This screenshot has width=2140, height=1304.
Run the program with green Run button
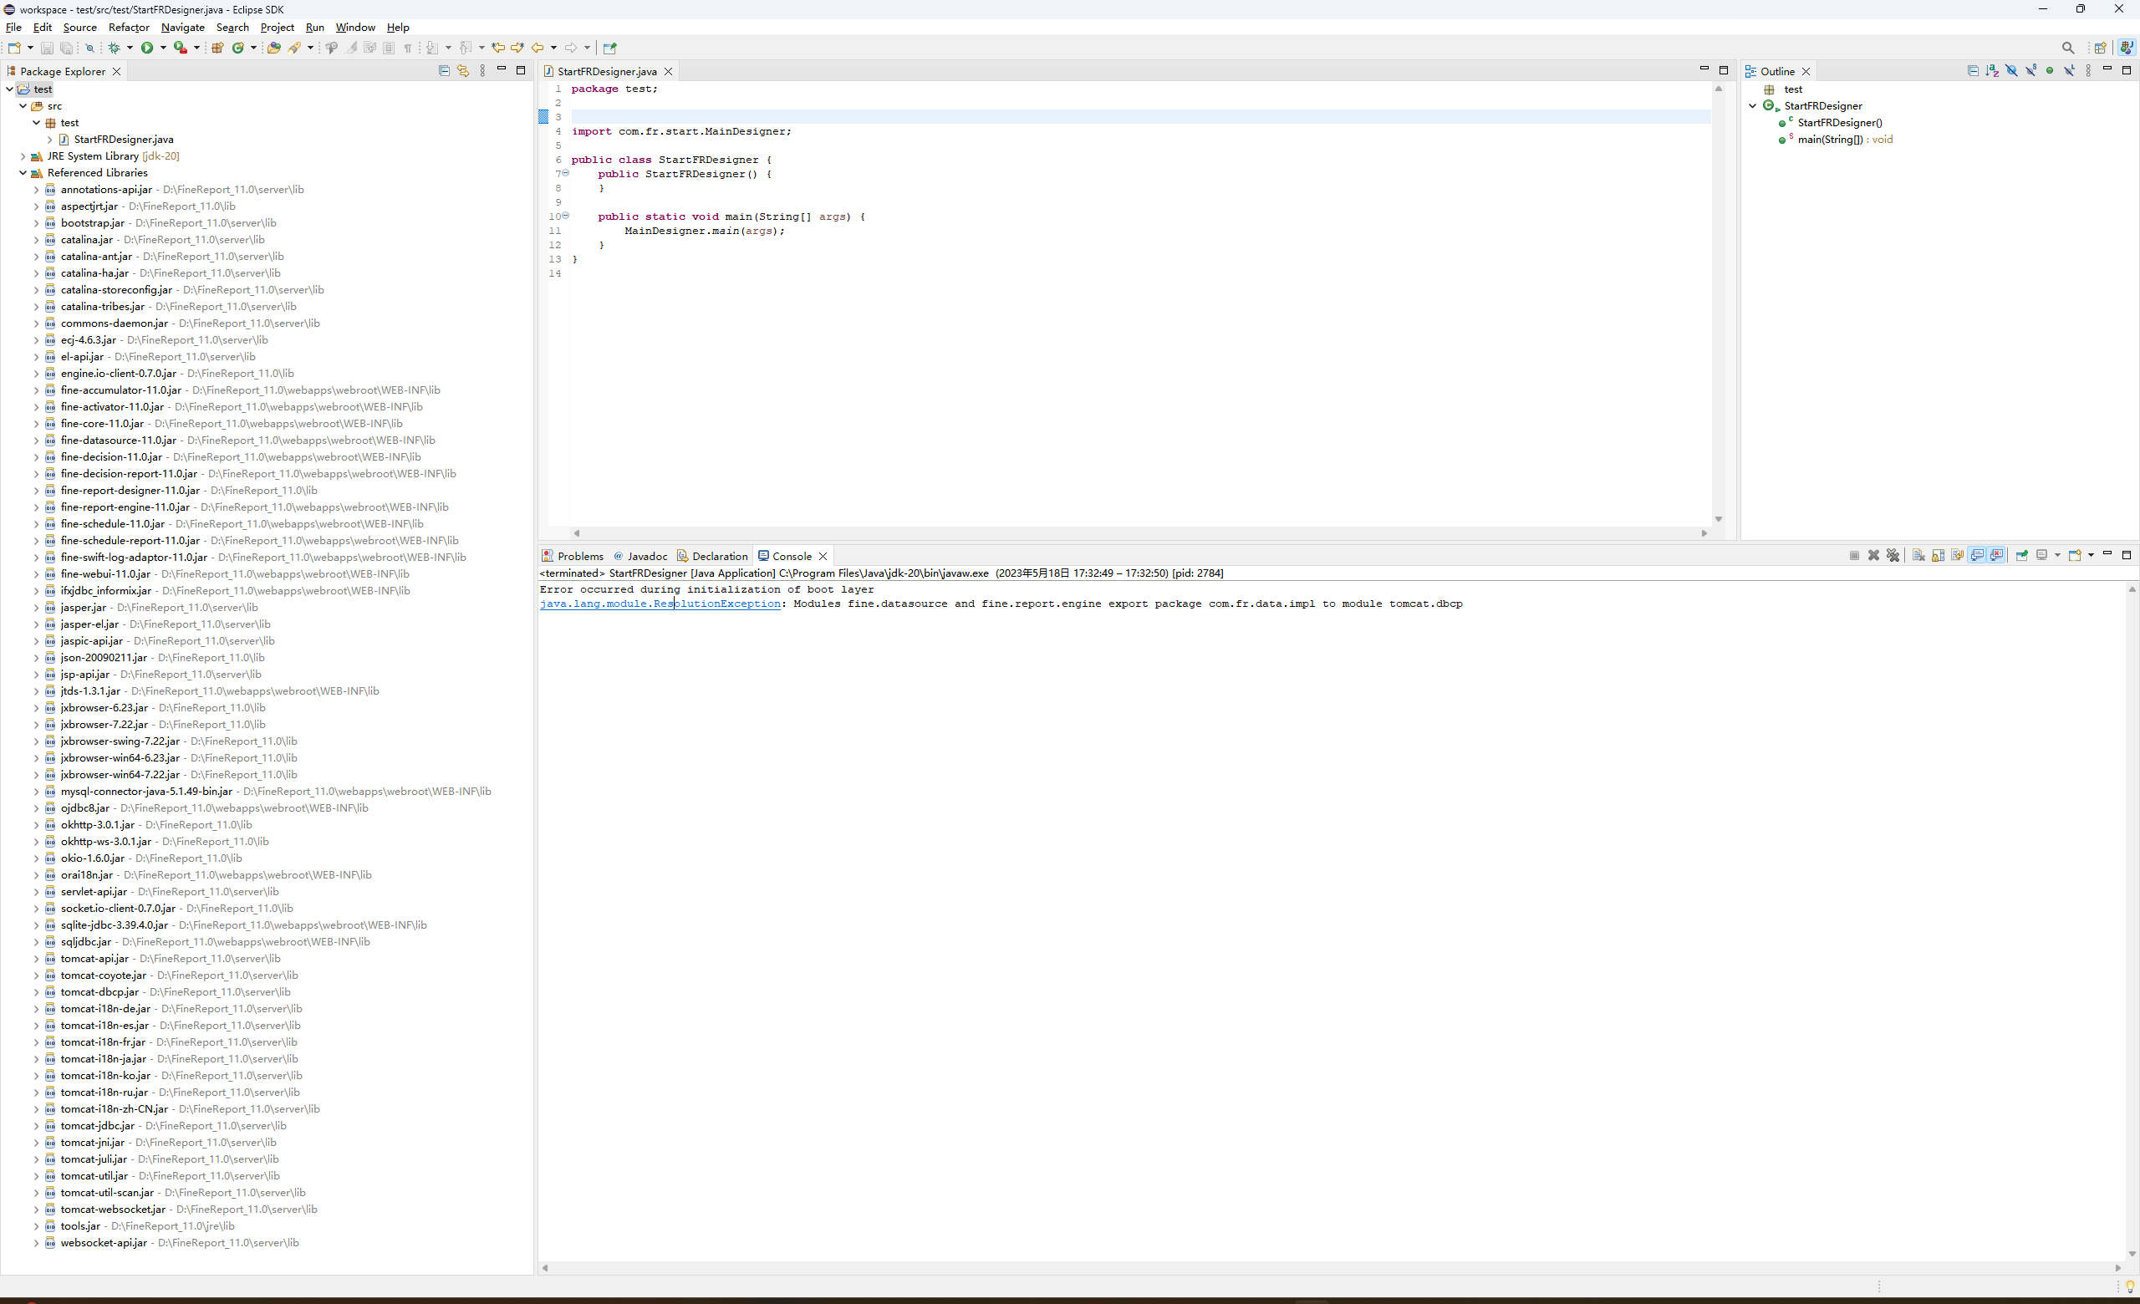147,48
